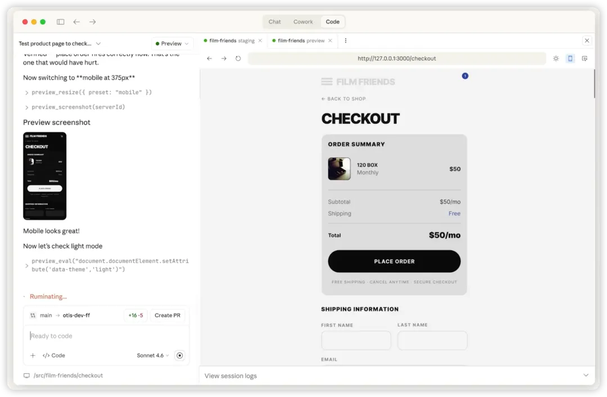Open the Film Friends hamburger menu
The width and height of the screenshot is (607, 397).
[327, 82]
